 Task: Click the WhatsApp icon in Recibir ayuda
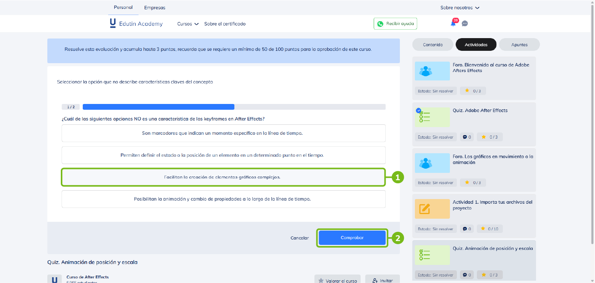(381, 23)
